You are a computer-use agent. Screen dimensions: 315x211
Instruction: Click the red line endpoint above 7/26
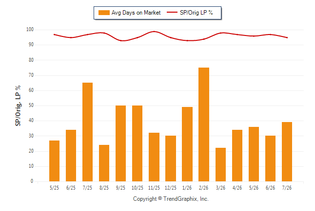tap(287, 37)
